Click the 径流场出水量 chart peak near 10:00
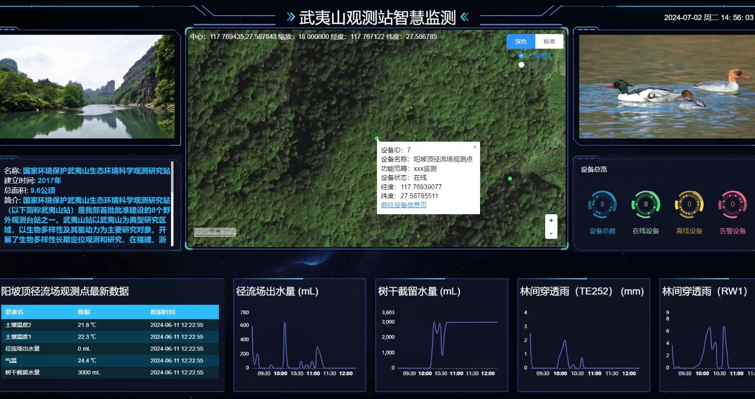This screenshot has height=399, width=755. (285, 323)
